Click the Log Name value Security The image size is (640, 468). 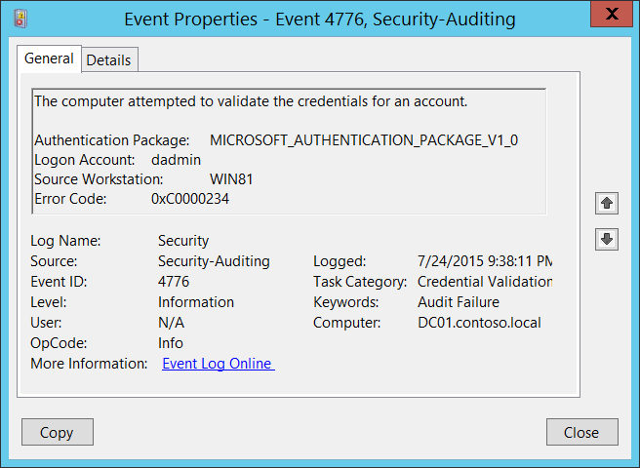point(183,241)
